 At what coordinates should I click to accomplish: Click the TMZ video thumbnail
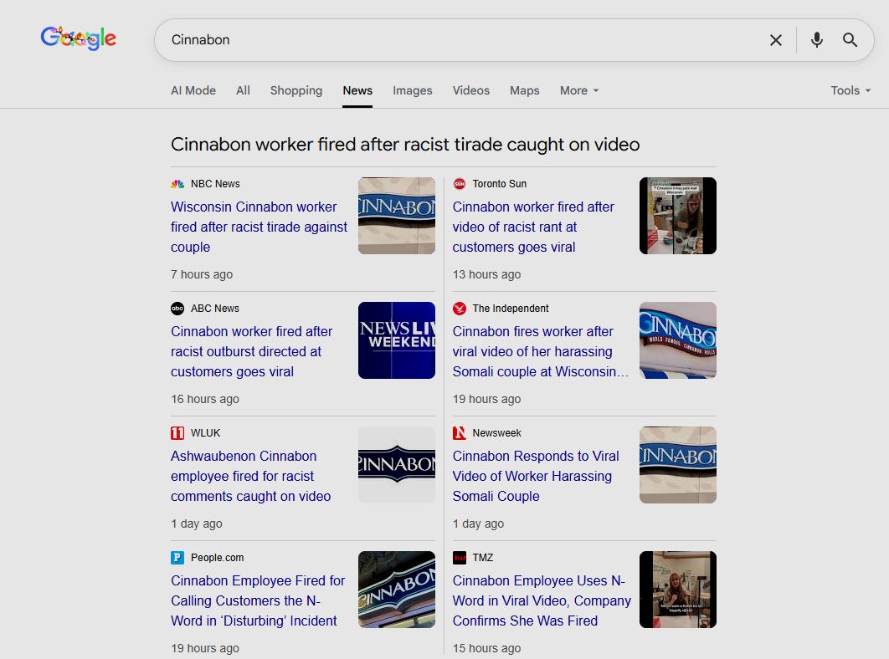[x=677, y=590]
